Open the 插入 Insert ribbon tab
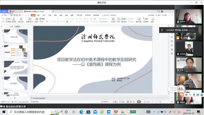Image resolution: width=204 pixels, height=115 pixels. coord(39,15)
